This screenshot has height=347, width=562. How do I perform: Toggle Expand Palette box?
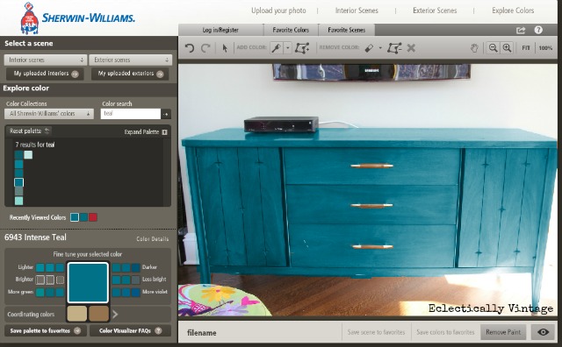[x=164, y=132]
